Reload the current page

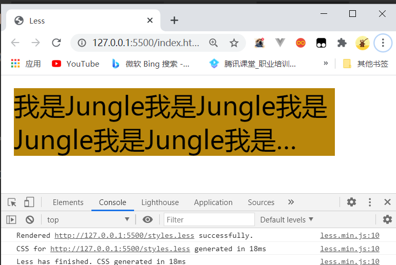tap(56, 43)
